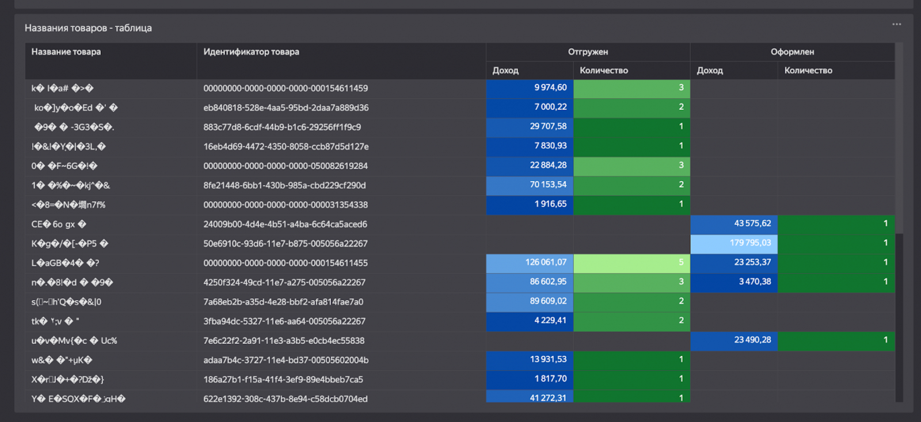
Task: Click the Количество header under Отгружен
Action: click(604, 70)
